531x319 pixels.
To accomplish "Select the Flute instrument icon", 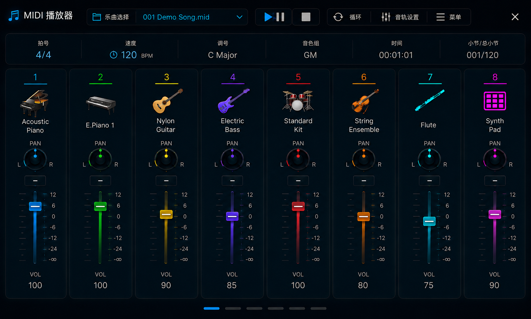I will tap(429, 100).
